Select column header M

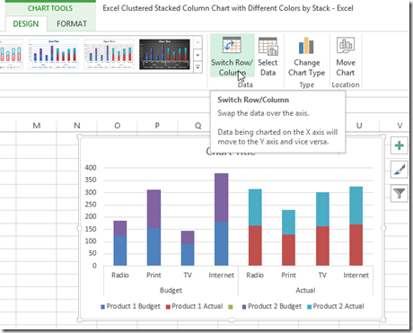pos(37,126)
